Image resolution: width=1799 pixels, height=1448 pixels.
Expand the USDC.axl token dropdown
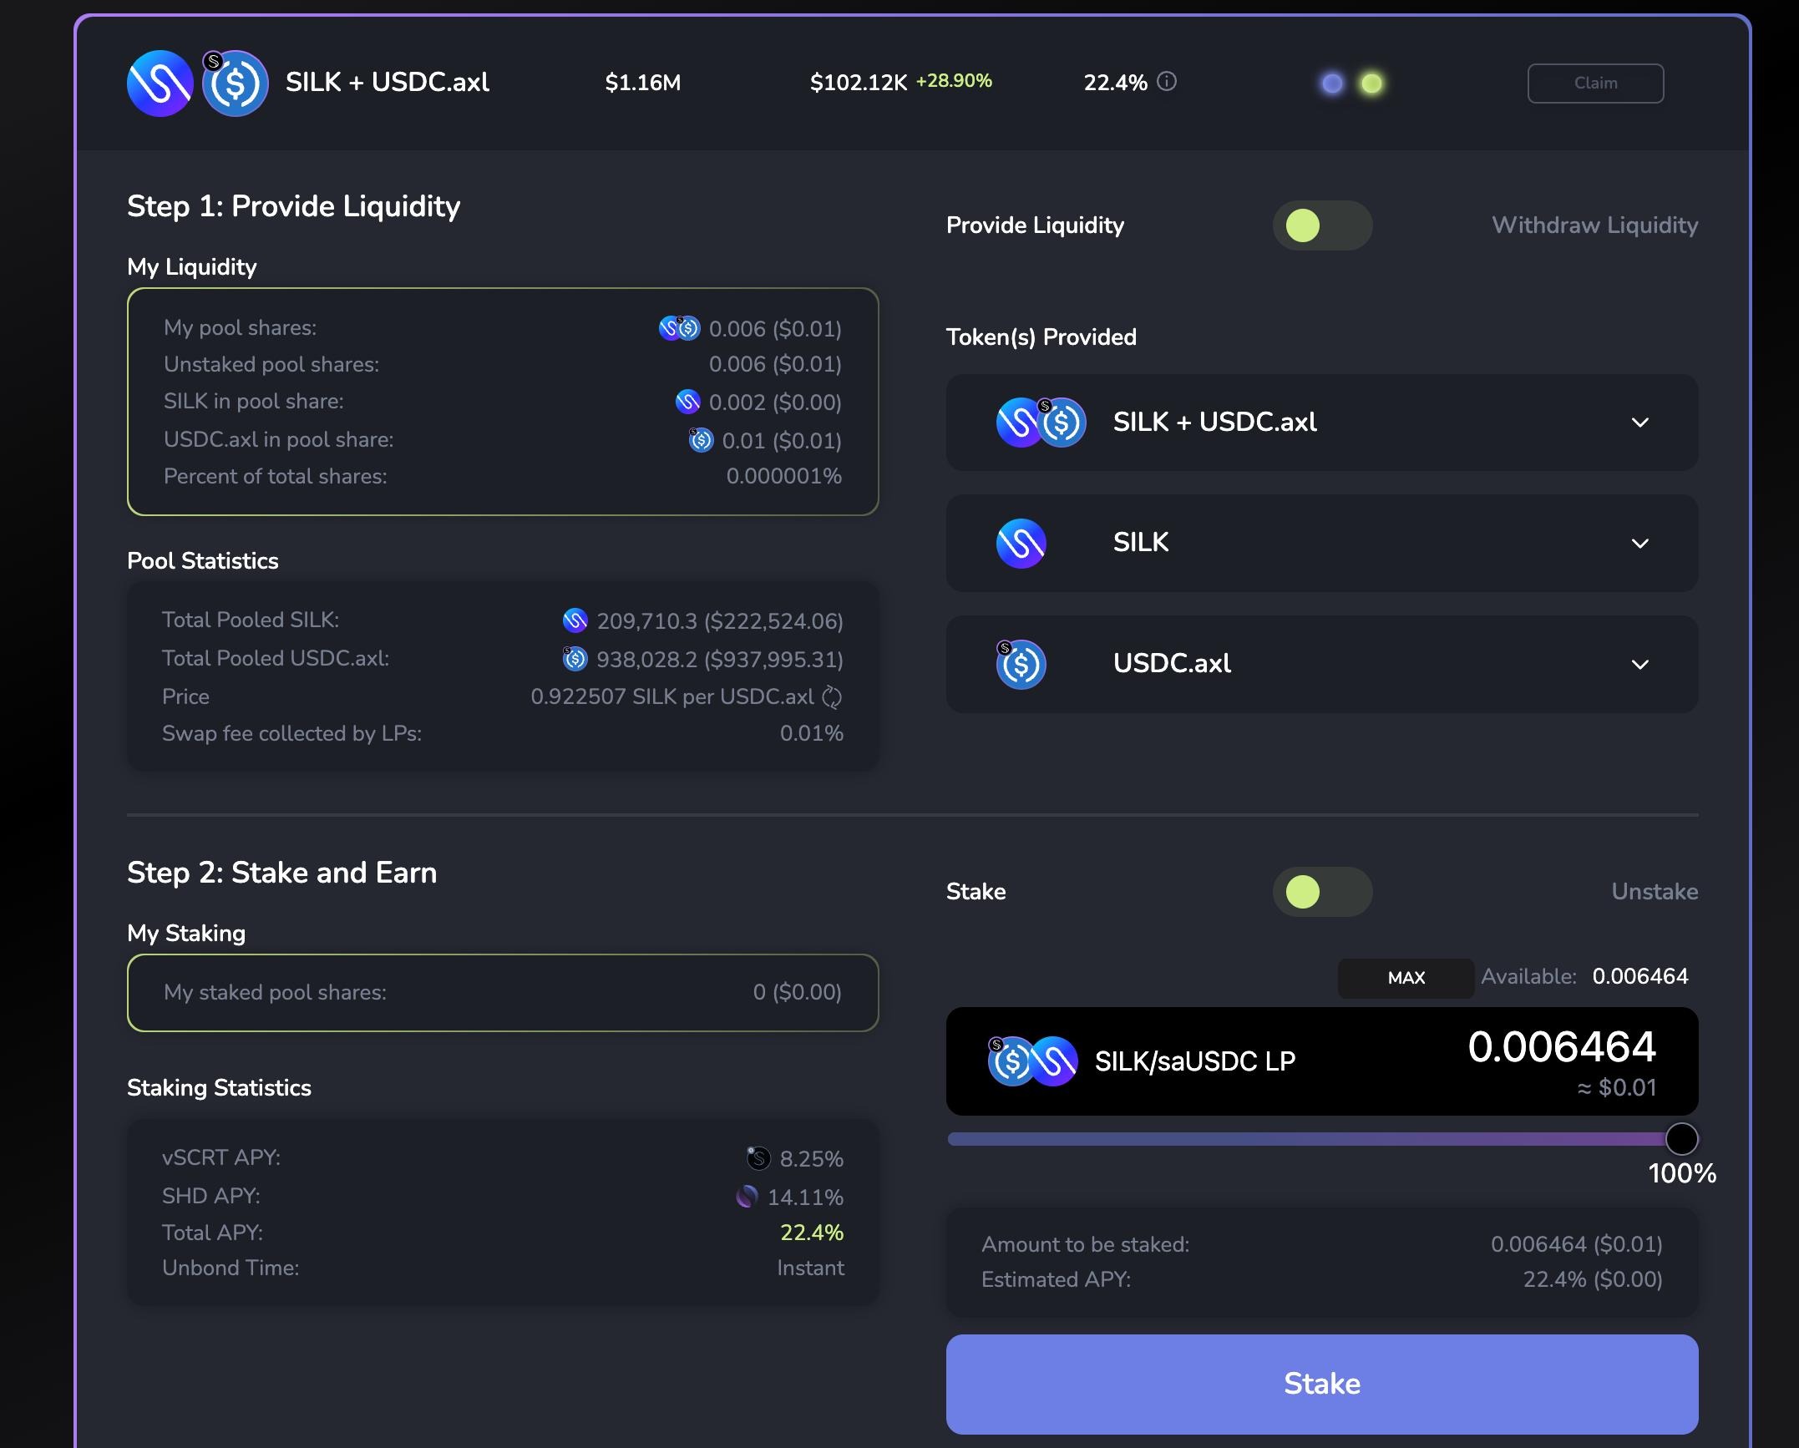coord(1639,665)
